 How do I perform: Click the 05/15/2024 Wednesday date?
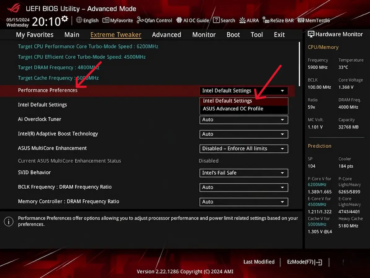point(18,22)
